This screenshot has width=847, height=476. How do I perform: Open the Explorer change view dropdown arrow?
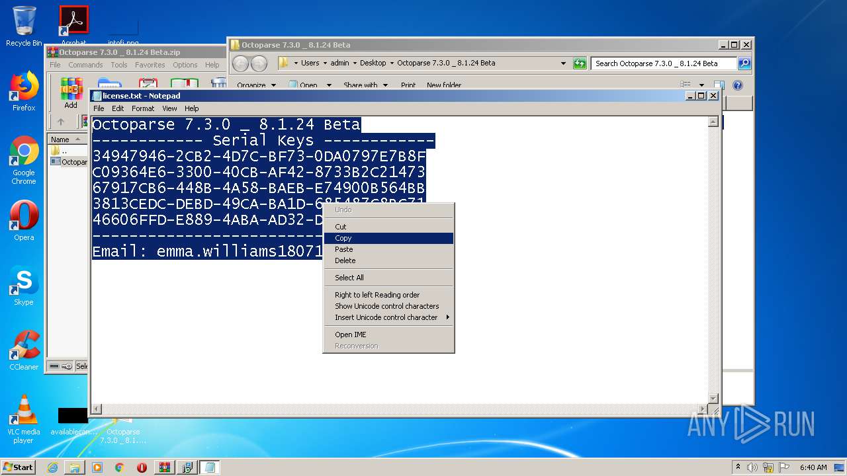701,85
